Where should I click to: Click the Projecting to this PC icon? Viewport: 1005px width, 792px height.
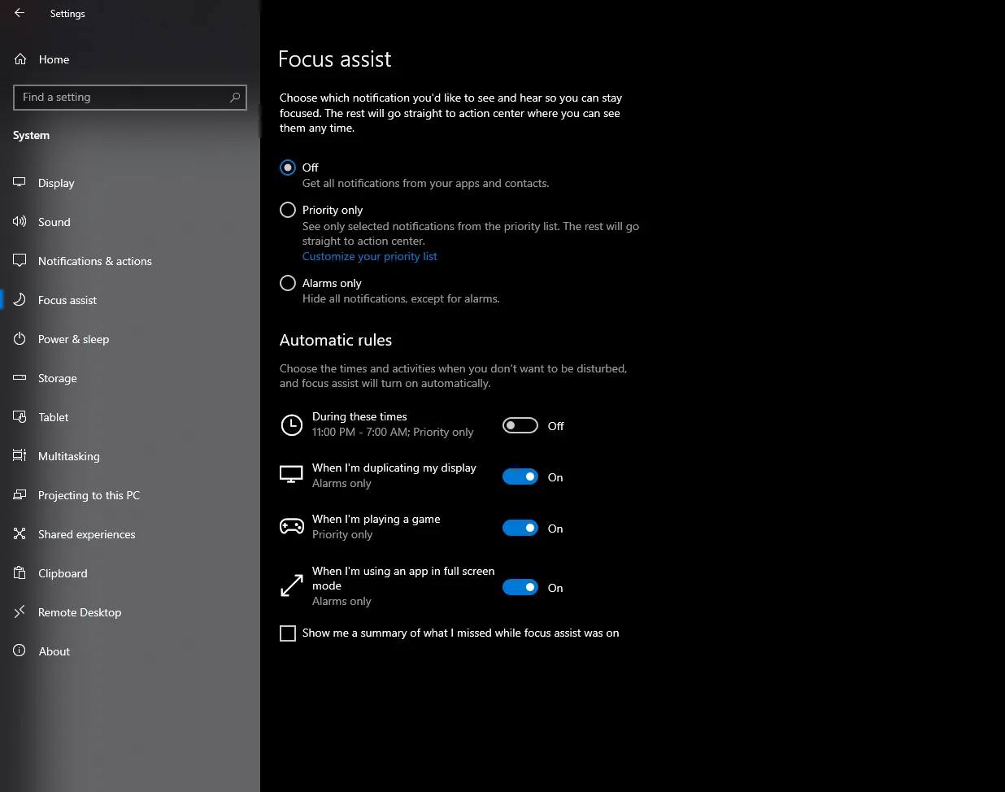[20, 495]
